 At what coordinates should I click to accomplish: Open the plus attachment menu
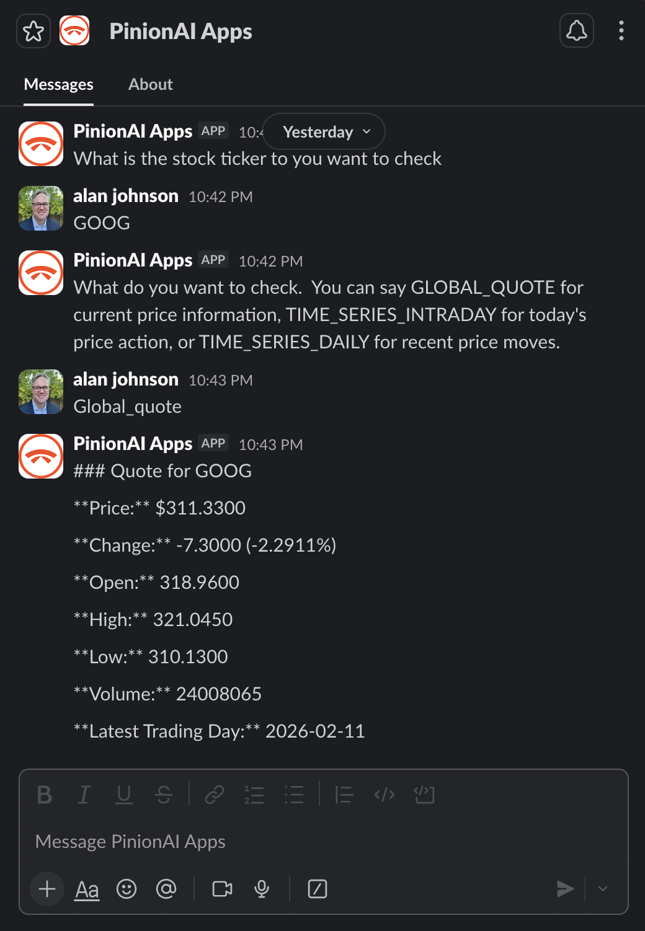point(47,889)
